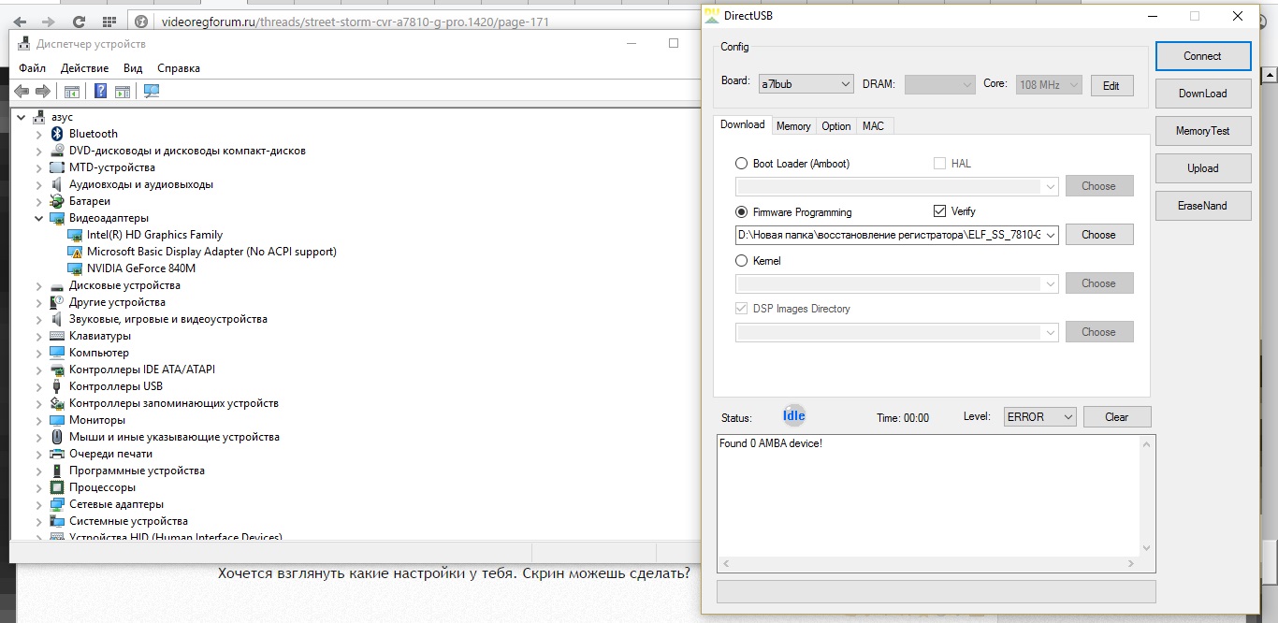This screenshot has height=623, width=1278.
Task: Select the Boot Loader (Amboot) radio button
Action: [x=742, y=164]
